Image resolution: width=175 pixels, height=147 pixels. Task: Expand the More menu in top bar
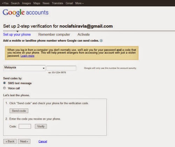tap(79, 3)
